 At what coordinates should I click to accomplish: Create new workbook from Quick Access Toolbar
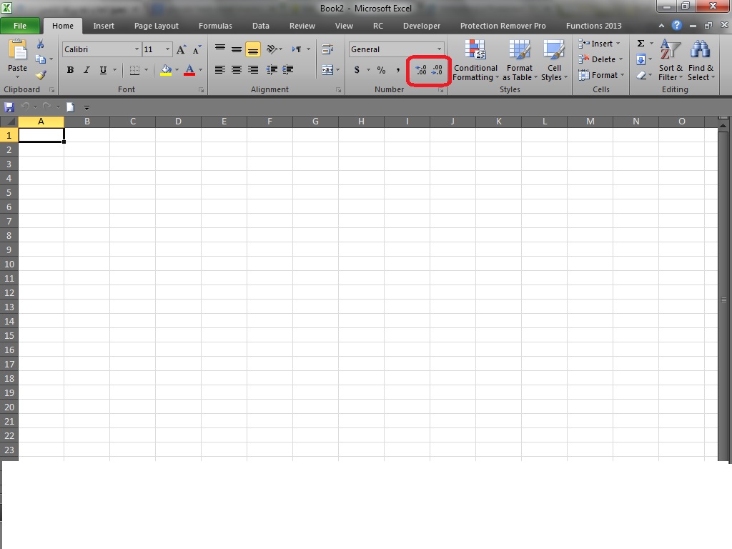[70, 107]
